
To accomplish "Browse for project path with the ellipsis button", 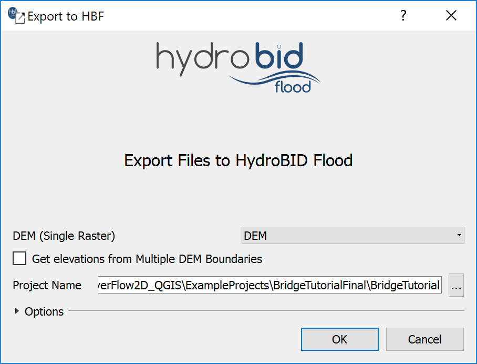I will coord(456,286).
